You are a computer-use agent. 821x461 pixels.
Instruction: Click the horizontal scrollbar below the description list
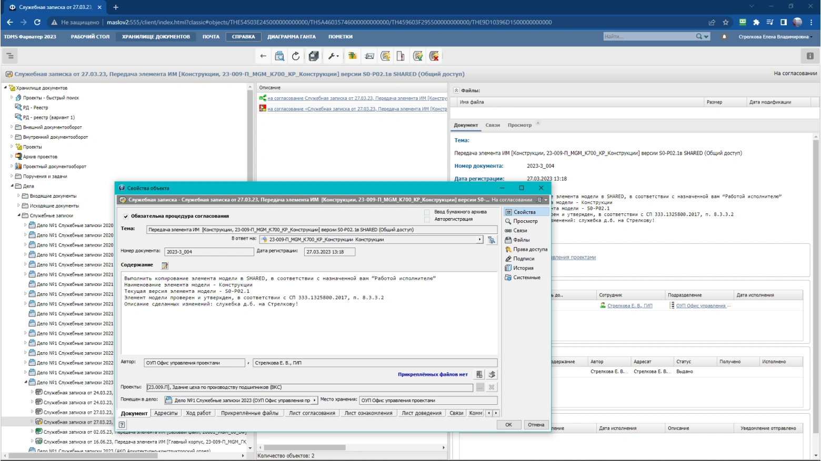pos(304,448)
